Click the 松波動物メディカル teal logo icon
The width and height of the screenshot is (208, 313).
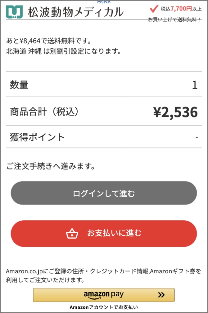(14, 12)
